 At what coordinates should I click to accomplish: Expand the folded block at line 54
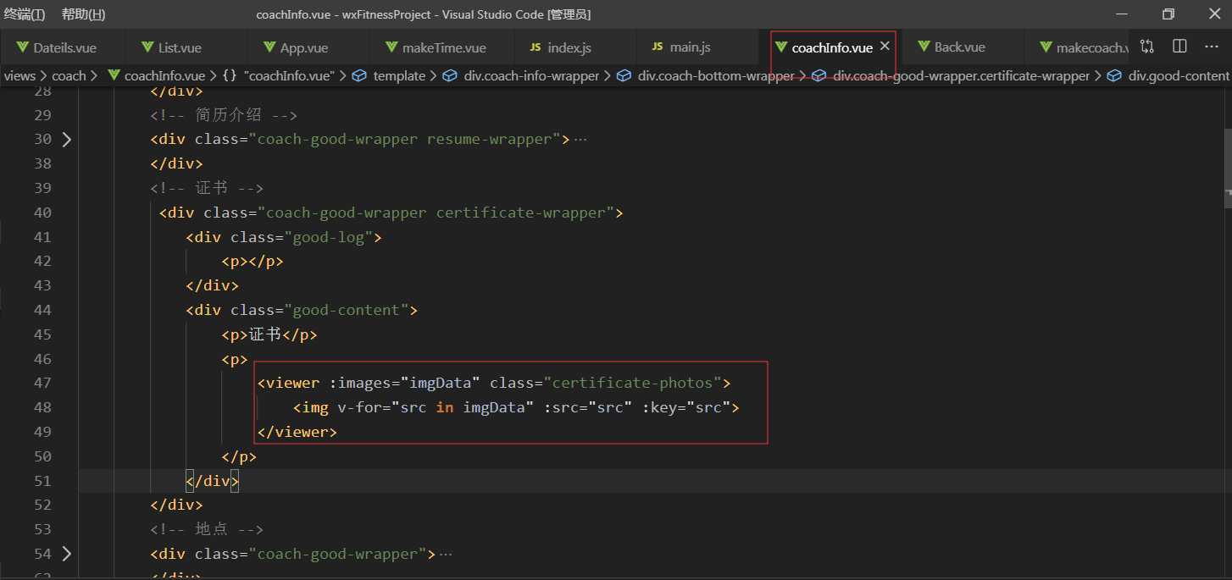(x=67, y=555)
